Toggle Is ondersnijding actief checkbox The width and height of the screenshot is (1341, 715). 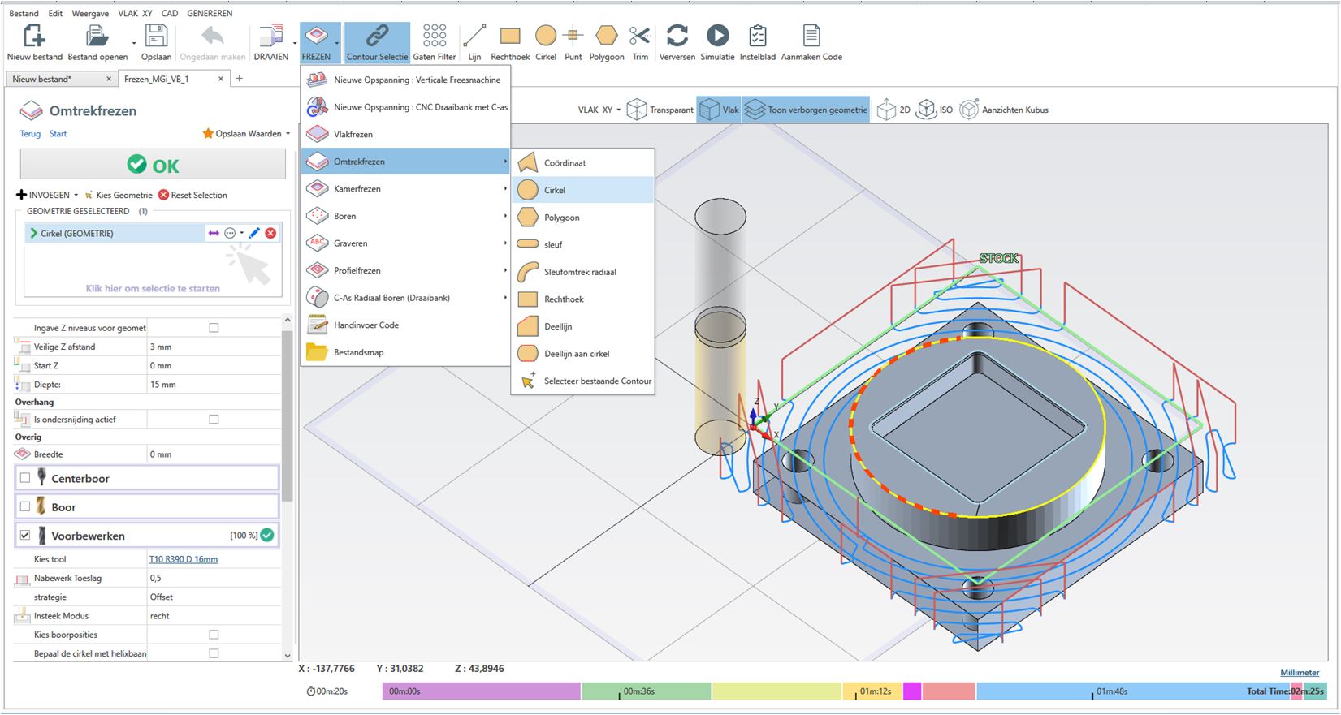(214, 420)
